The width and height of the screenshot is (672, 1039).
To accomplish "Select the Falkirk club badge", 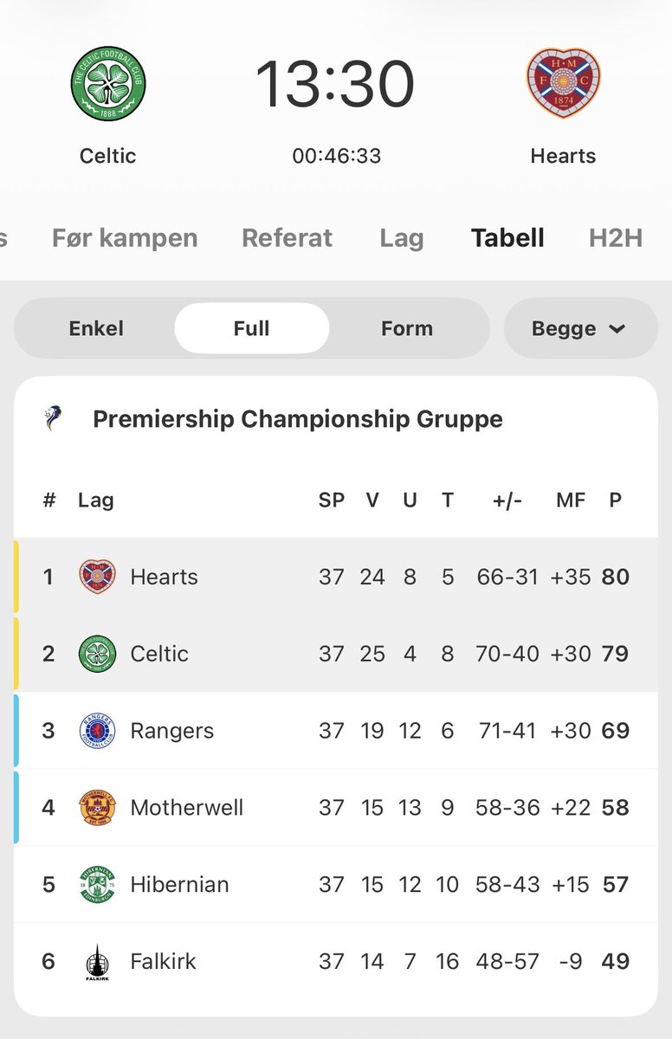I will pos(97,962).
